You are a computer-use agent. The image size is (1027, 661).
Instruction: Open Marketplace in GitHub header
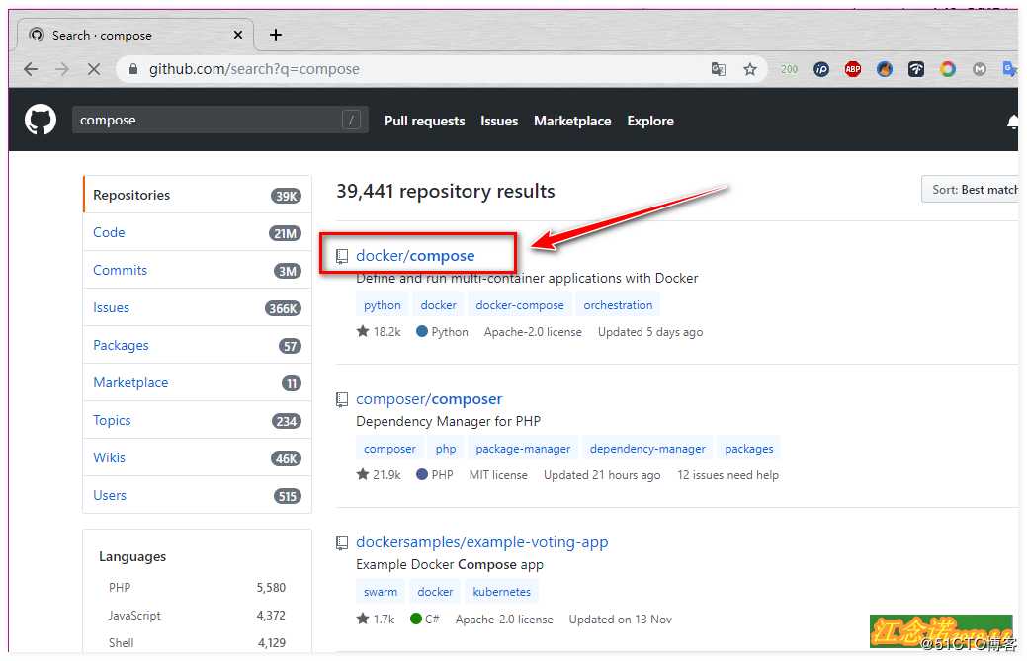(x=572, y=122)
